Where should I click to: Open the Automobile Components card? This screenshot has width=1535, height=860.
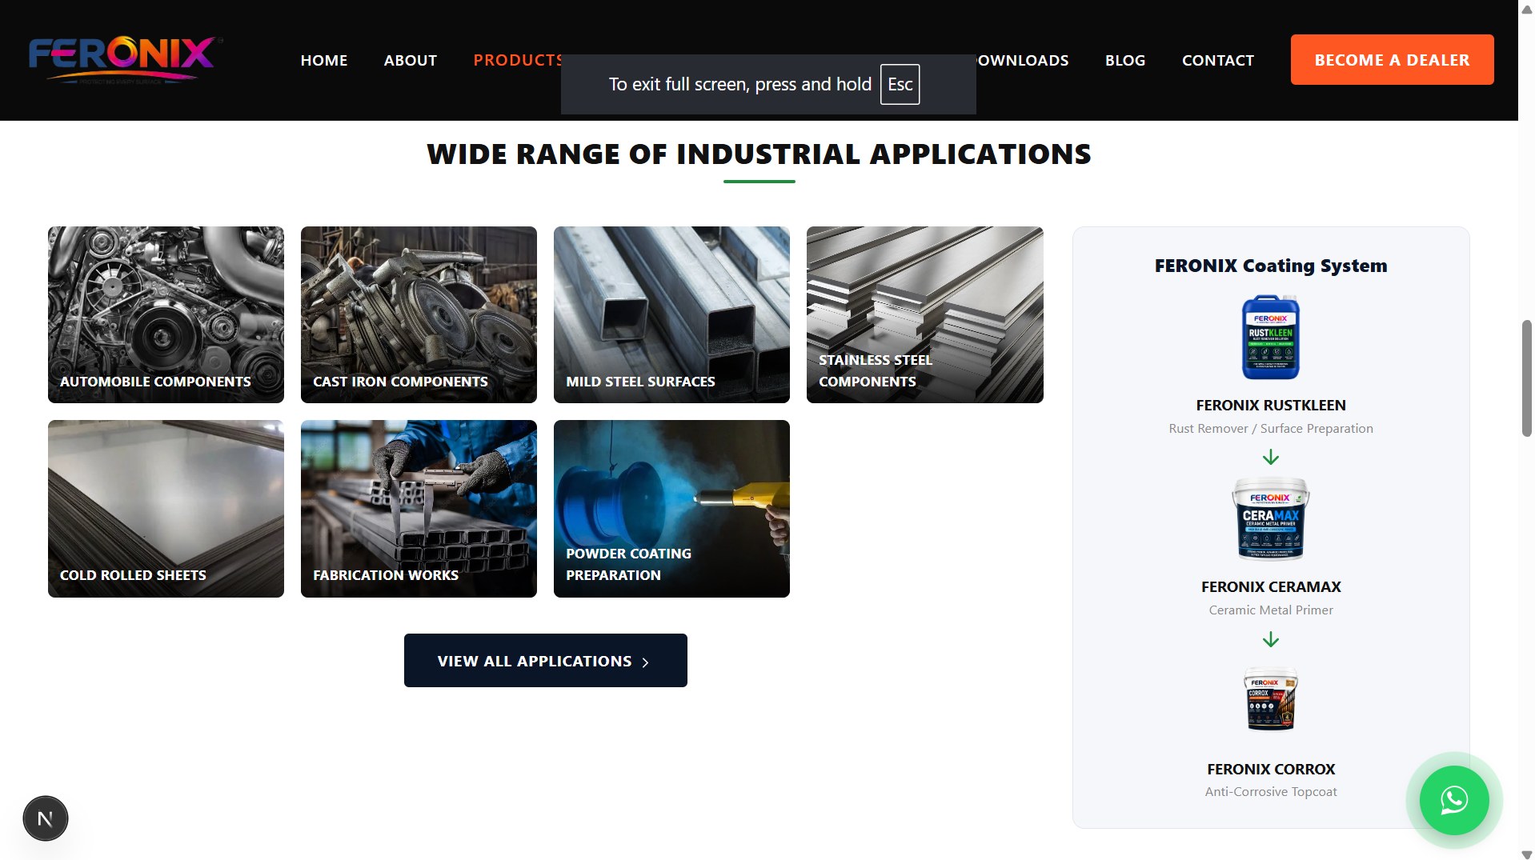pyautogui.click(x=166, y=314)
